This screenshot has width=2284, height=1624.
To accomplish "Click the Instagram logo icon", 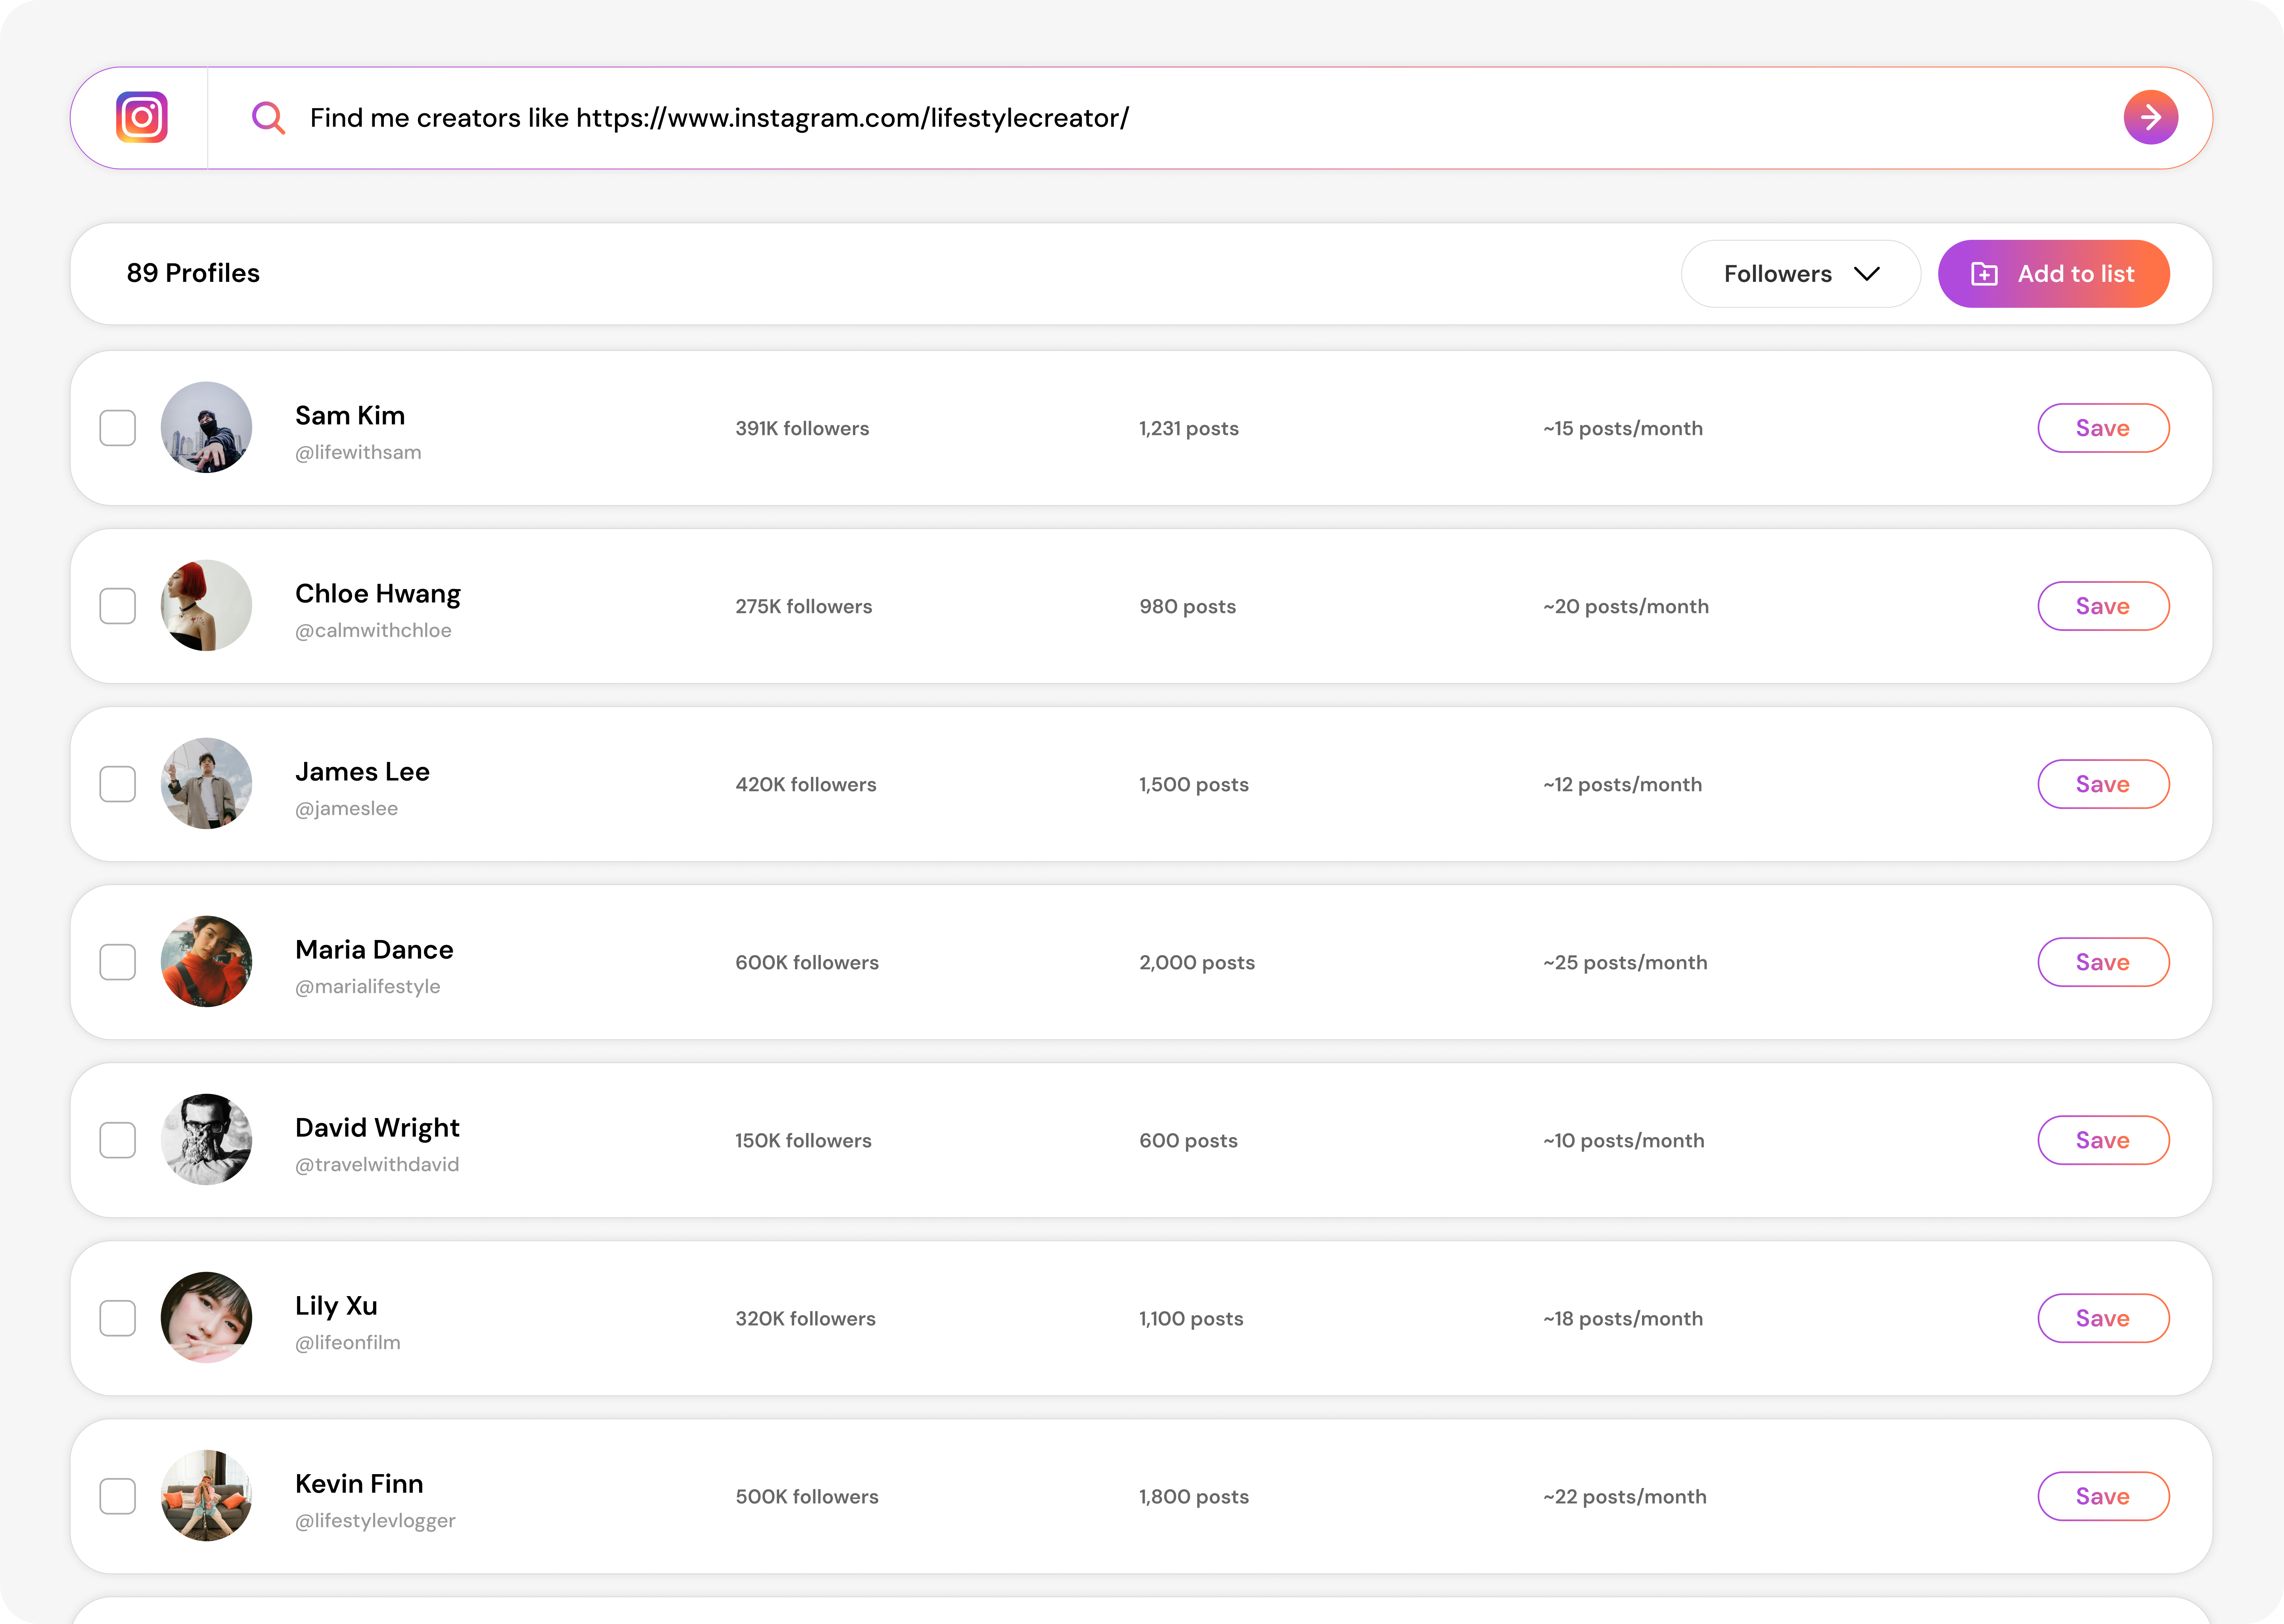I will point(141,117).
